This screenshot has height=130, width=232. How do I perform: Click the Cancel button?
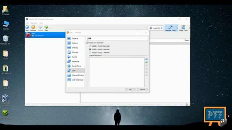[142, 90]
